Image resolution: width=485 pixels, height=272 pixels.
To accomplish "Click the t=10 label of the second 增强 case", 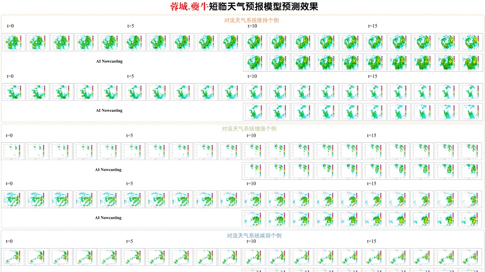I will point(251,184).
